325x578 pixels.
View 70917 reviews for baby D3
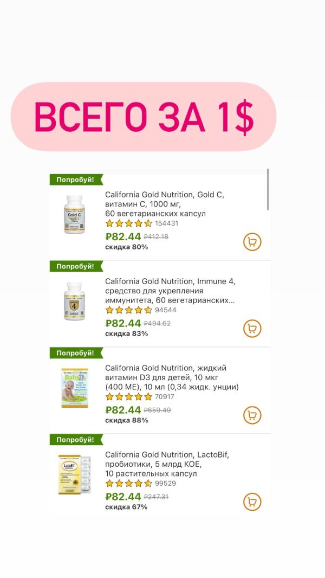pyautogui.click(x=165, y=397)
